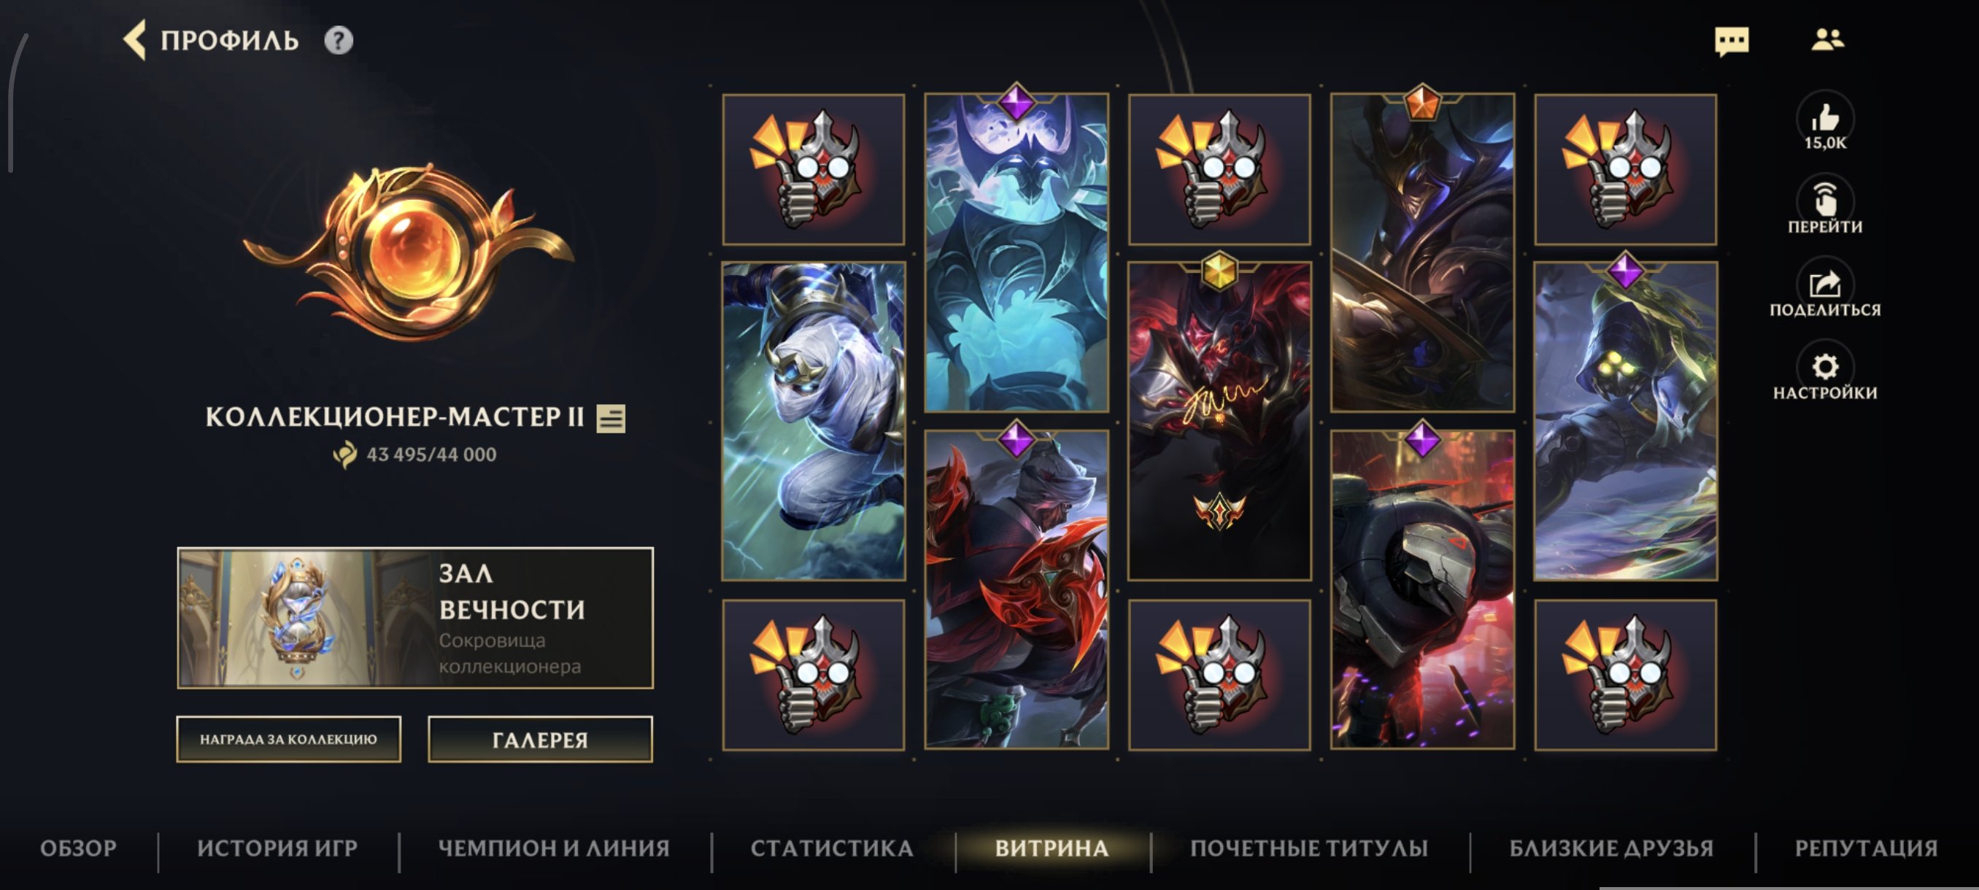Open the collector rank list icon

tap(611, 419)
